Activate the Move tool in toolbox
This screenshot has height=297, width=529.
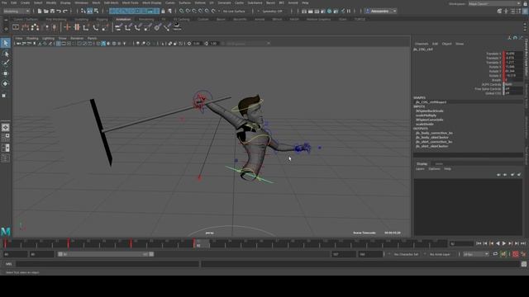(x=6, y=73)
